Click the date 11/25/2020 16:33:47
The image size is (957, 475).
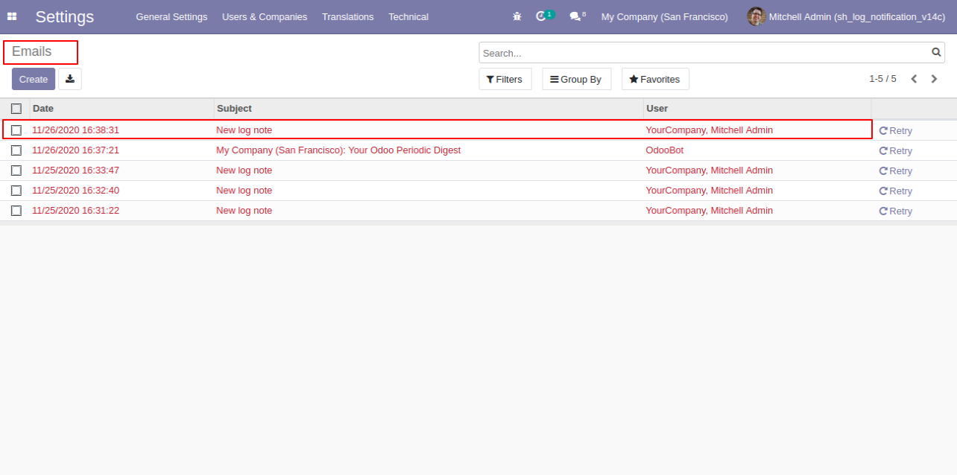click(x=75, y=170)
